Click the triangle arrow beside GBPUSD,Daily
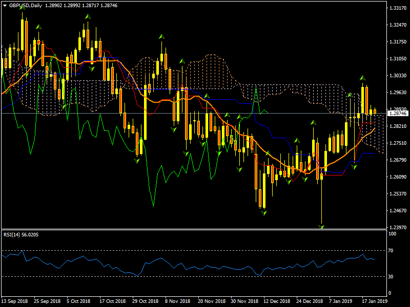 tap(5, 5)
